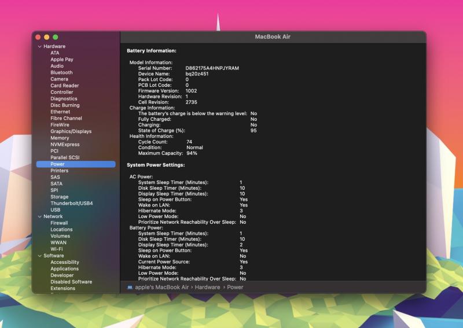The height and width of the screenshot is (328, 463).
Task: Select NVMExpress in the sidebar
Action: pyautogui.click(x=65, y=145)
